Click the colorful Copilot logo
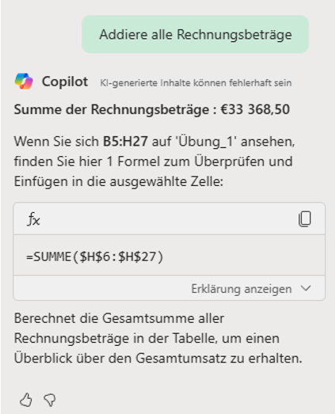The height and width of the screenshot is (414, 335). point(24,81)
